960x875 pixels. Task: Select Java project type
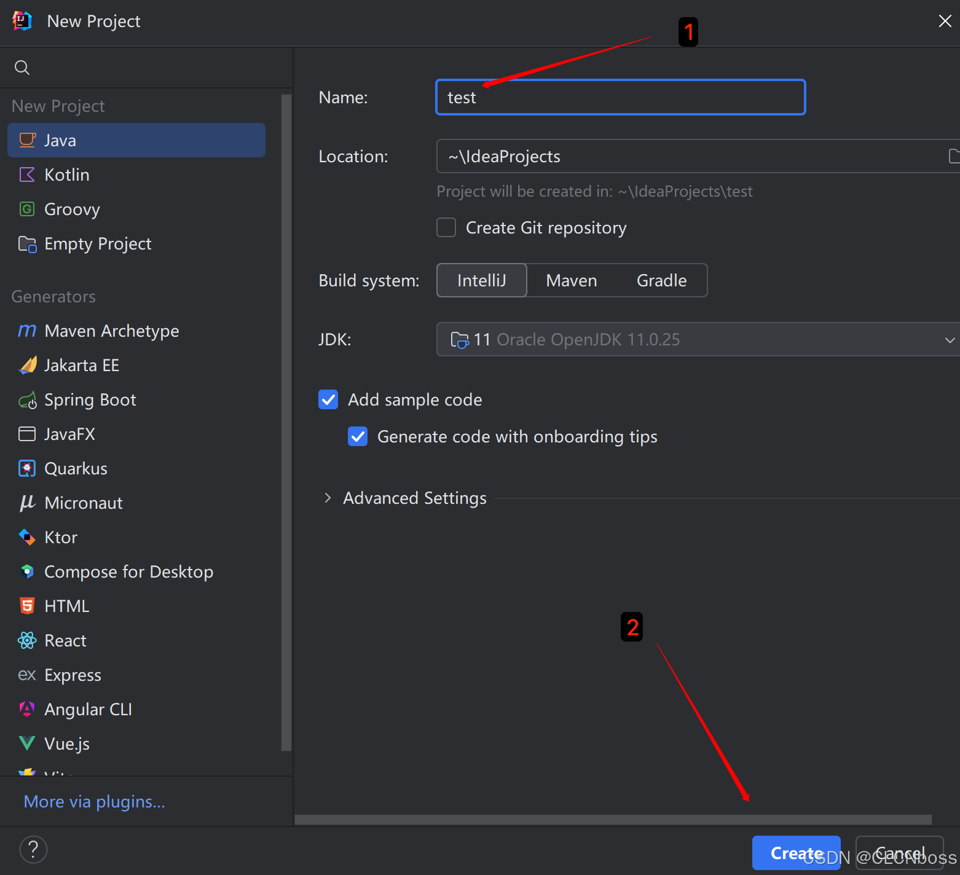pos(136,140)
